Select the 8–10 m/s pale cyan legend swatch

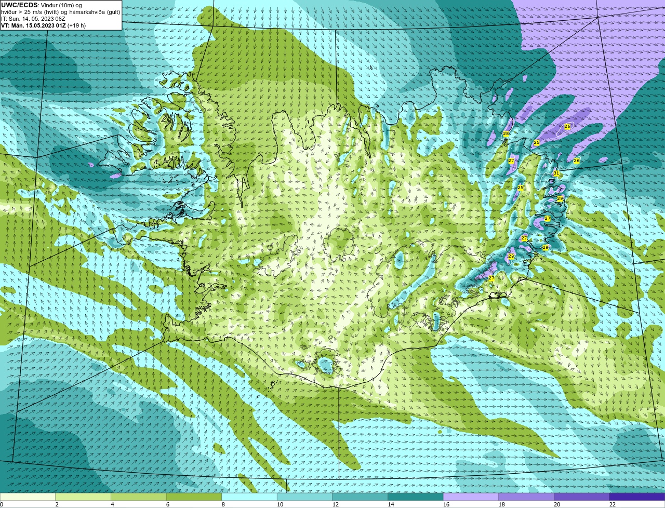[249, 497]
